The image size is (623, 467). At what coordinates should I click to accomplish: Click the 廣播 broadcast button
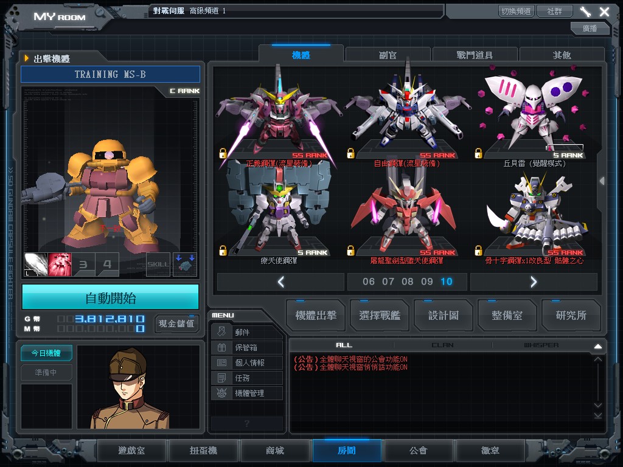590,28
